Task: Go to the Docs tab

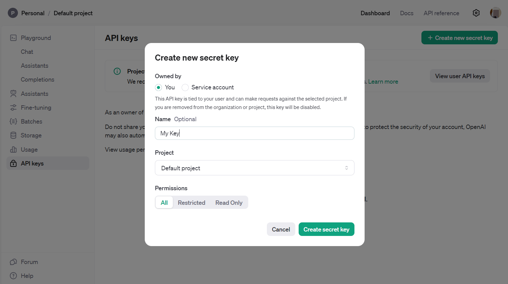Action: point(407,13)
